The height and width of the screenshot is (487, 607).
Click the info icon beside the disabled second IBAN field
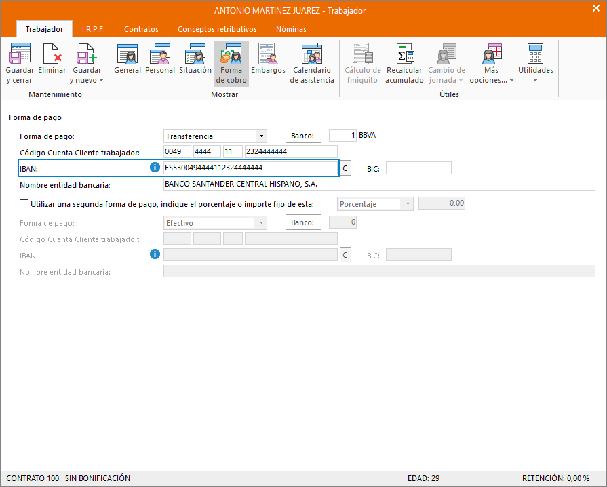click(x=155, y=254)
